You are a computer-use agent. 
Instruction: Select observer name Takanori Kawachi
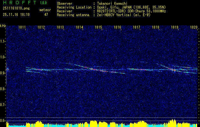coord(112,3)
